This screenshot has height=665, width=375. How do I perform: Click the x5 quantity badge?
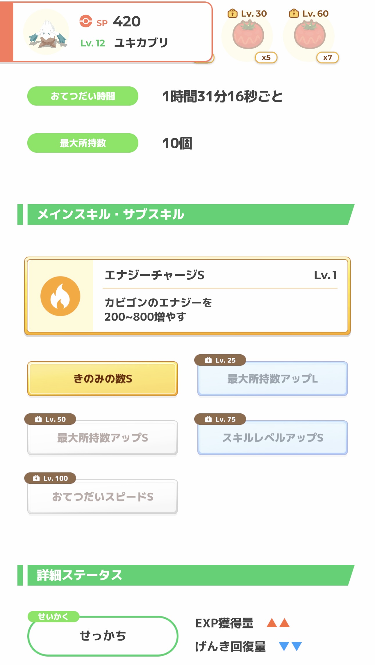266,58
